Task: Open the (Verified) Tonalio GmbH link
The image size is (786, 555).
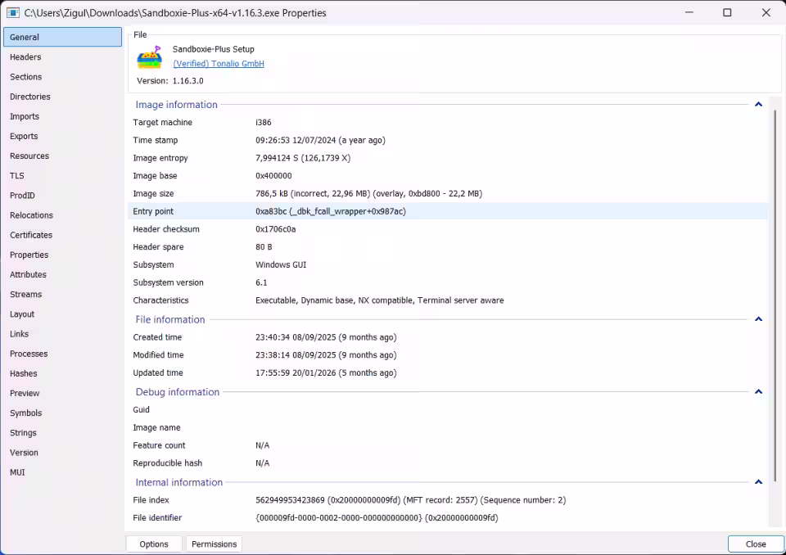Action: (219, 64)
